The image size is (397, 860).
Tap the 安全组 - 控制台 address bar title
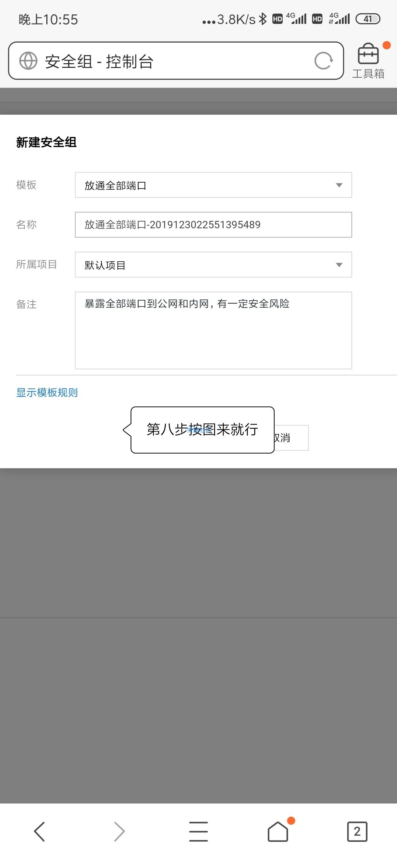coord(99,61)
